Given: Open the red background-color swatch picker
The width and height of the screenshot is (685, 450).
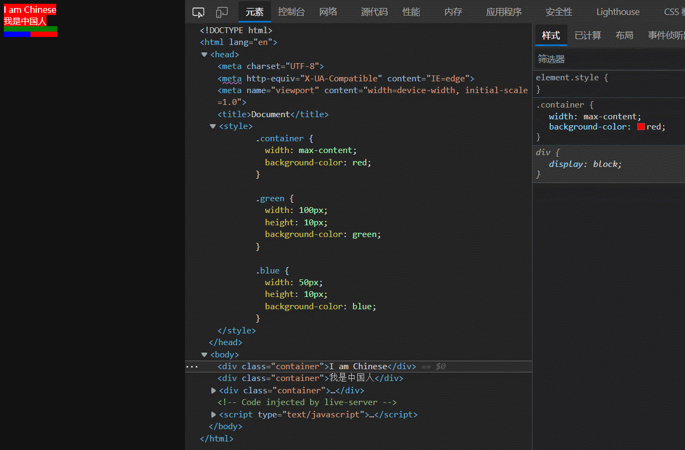Looking at the screenshot, I should pyautogui.click(x=641, y=127).
